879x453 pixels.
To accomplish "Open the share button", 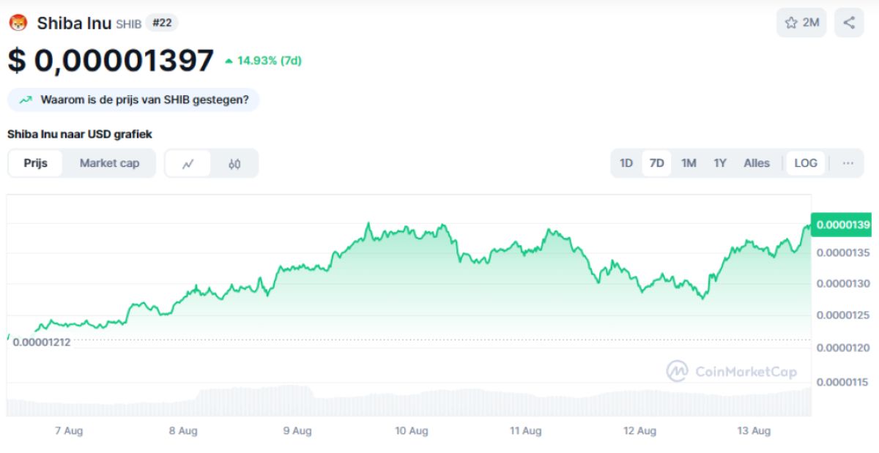I will coord(849,23).
